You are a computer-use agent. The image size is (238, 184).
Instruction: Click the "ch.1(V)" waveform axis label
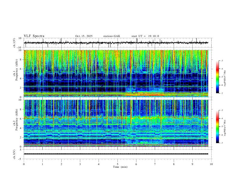coord(14,43)
